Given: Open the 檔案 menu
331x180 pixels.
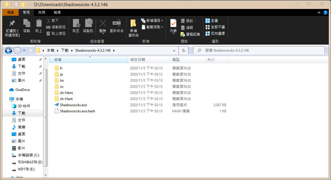Looking at the screenshot, I should pos(10,12).
